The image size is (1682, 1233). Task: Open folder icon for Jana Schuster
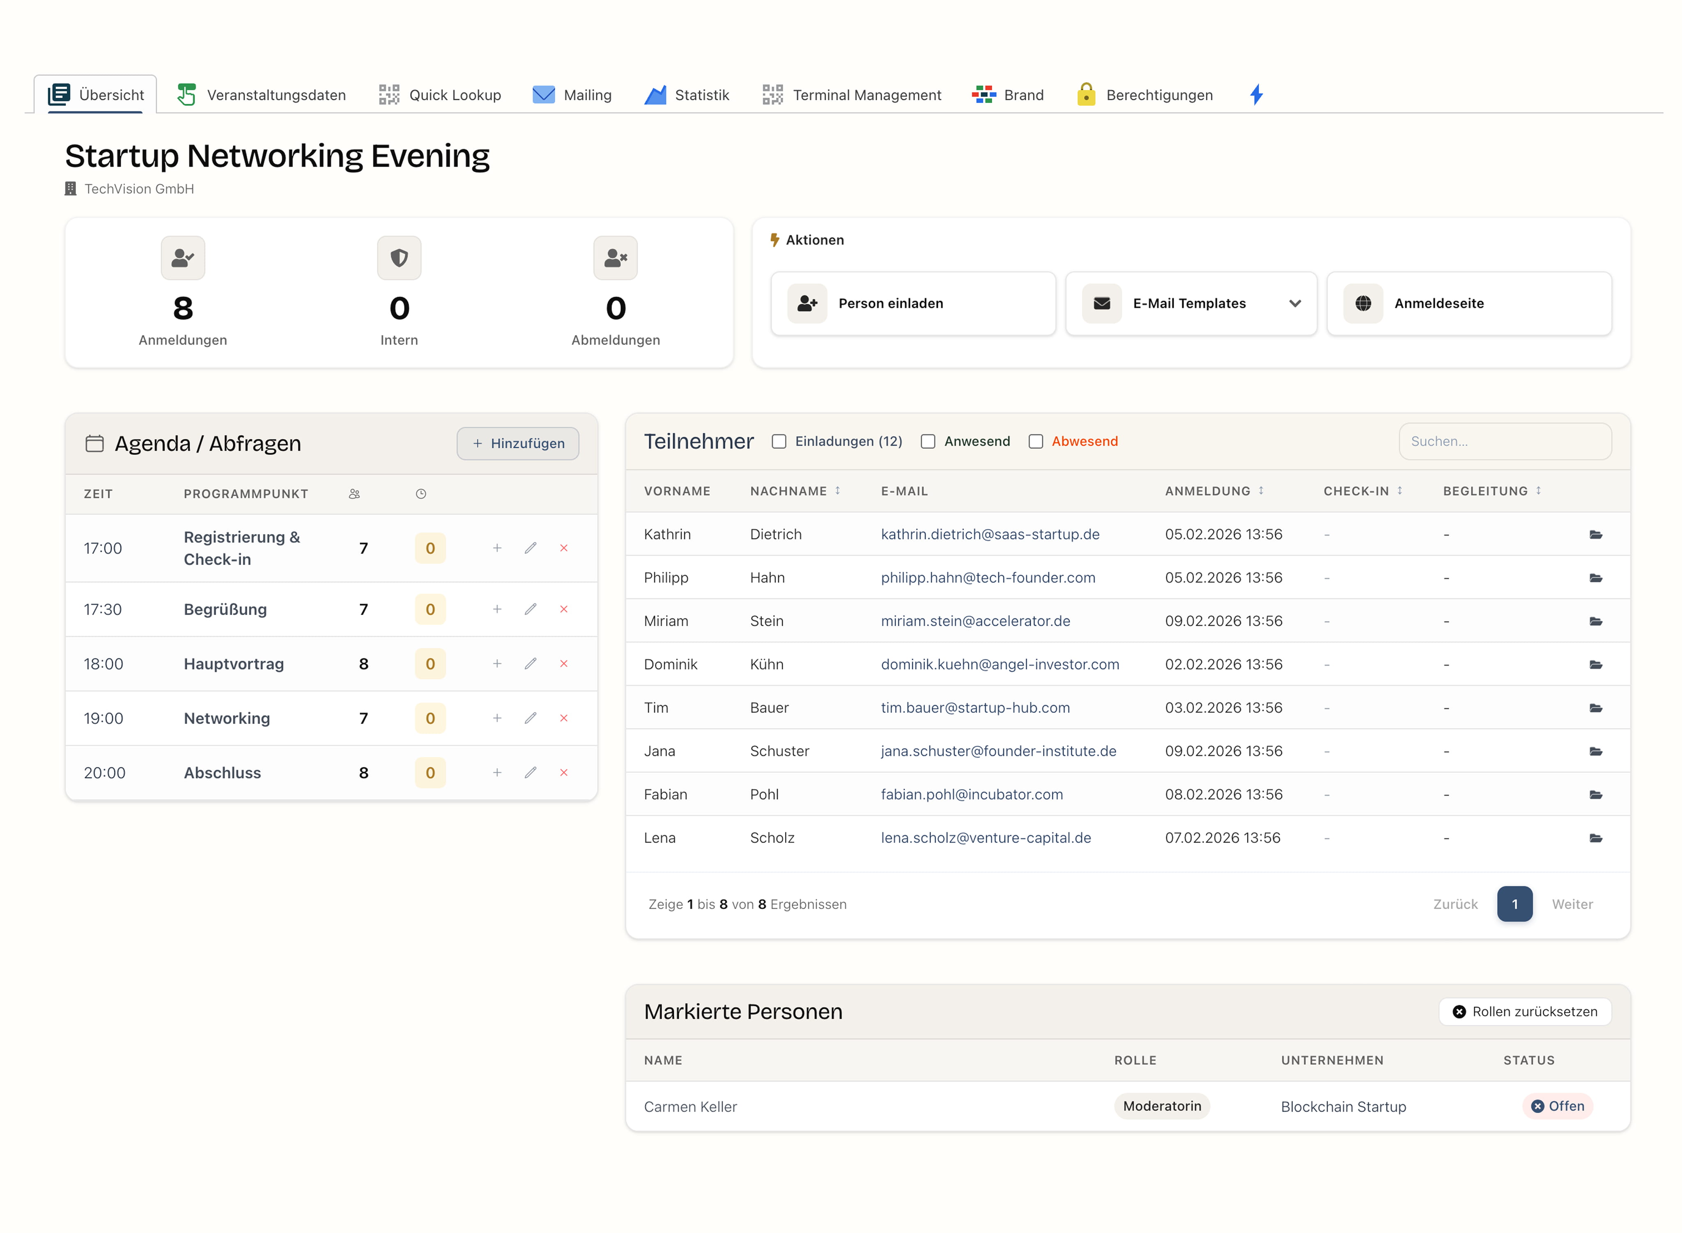1595,751
